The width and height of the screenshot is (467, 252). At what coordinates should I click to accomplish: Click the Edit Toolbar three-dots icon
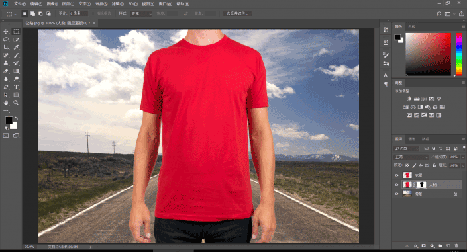[6, 110]
